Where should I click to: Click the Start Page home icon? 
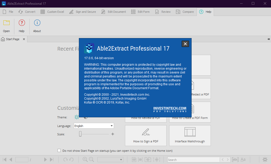3,39
